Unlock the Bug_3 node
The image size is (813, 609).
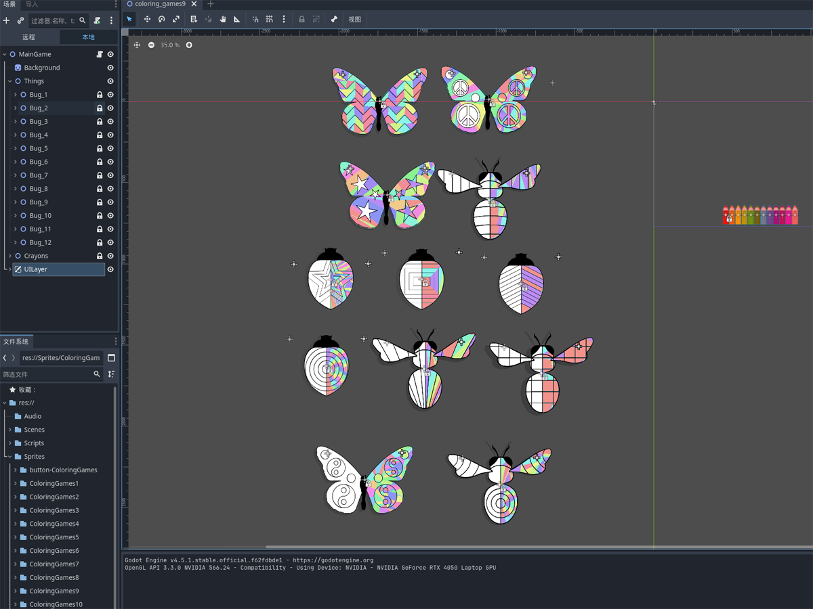point(100,122)
